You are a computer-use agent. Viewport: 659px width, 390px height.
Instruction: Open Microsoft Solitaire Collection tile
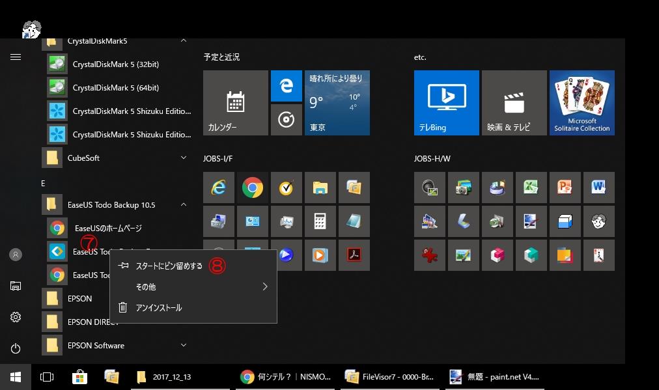[582, 103]
